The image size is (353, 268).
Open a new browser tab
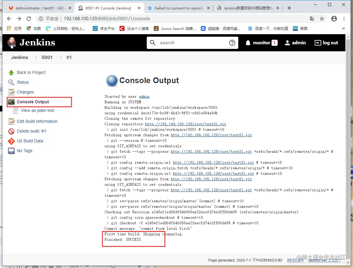(289, 8)
